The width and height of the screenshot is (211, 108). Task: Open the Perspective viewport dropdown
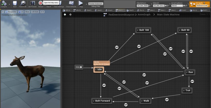click(x=11, y=12)
